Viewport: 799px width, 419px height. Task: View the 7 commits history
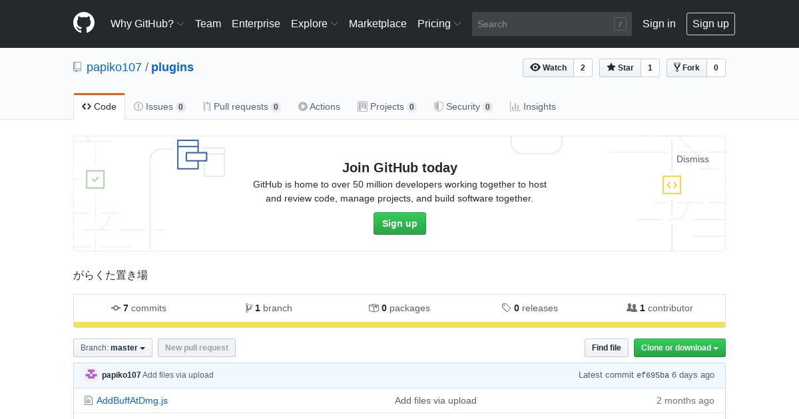point(138,308)
